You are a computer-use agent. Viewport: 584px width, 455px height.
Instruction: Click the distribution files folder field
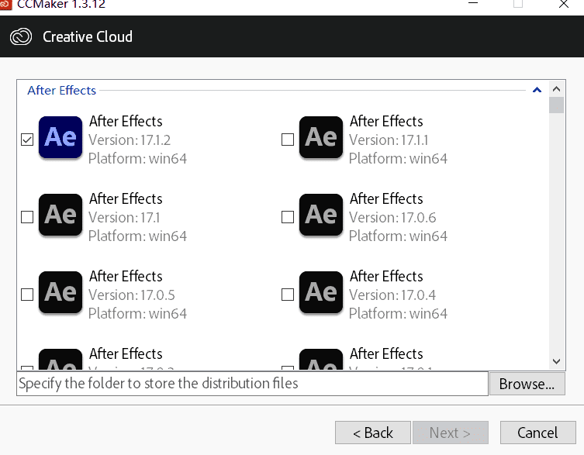coord(252,384)
